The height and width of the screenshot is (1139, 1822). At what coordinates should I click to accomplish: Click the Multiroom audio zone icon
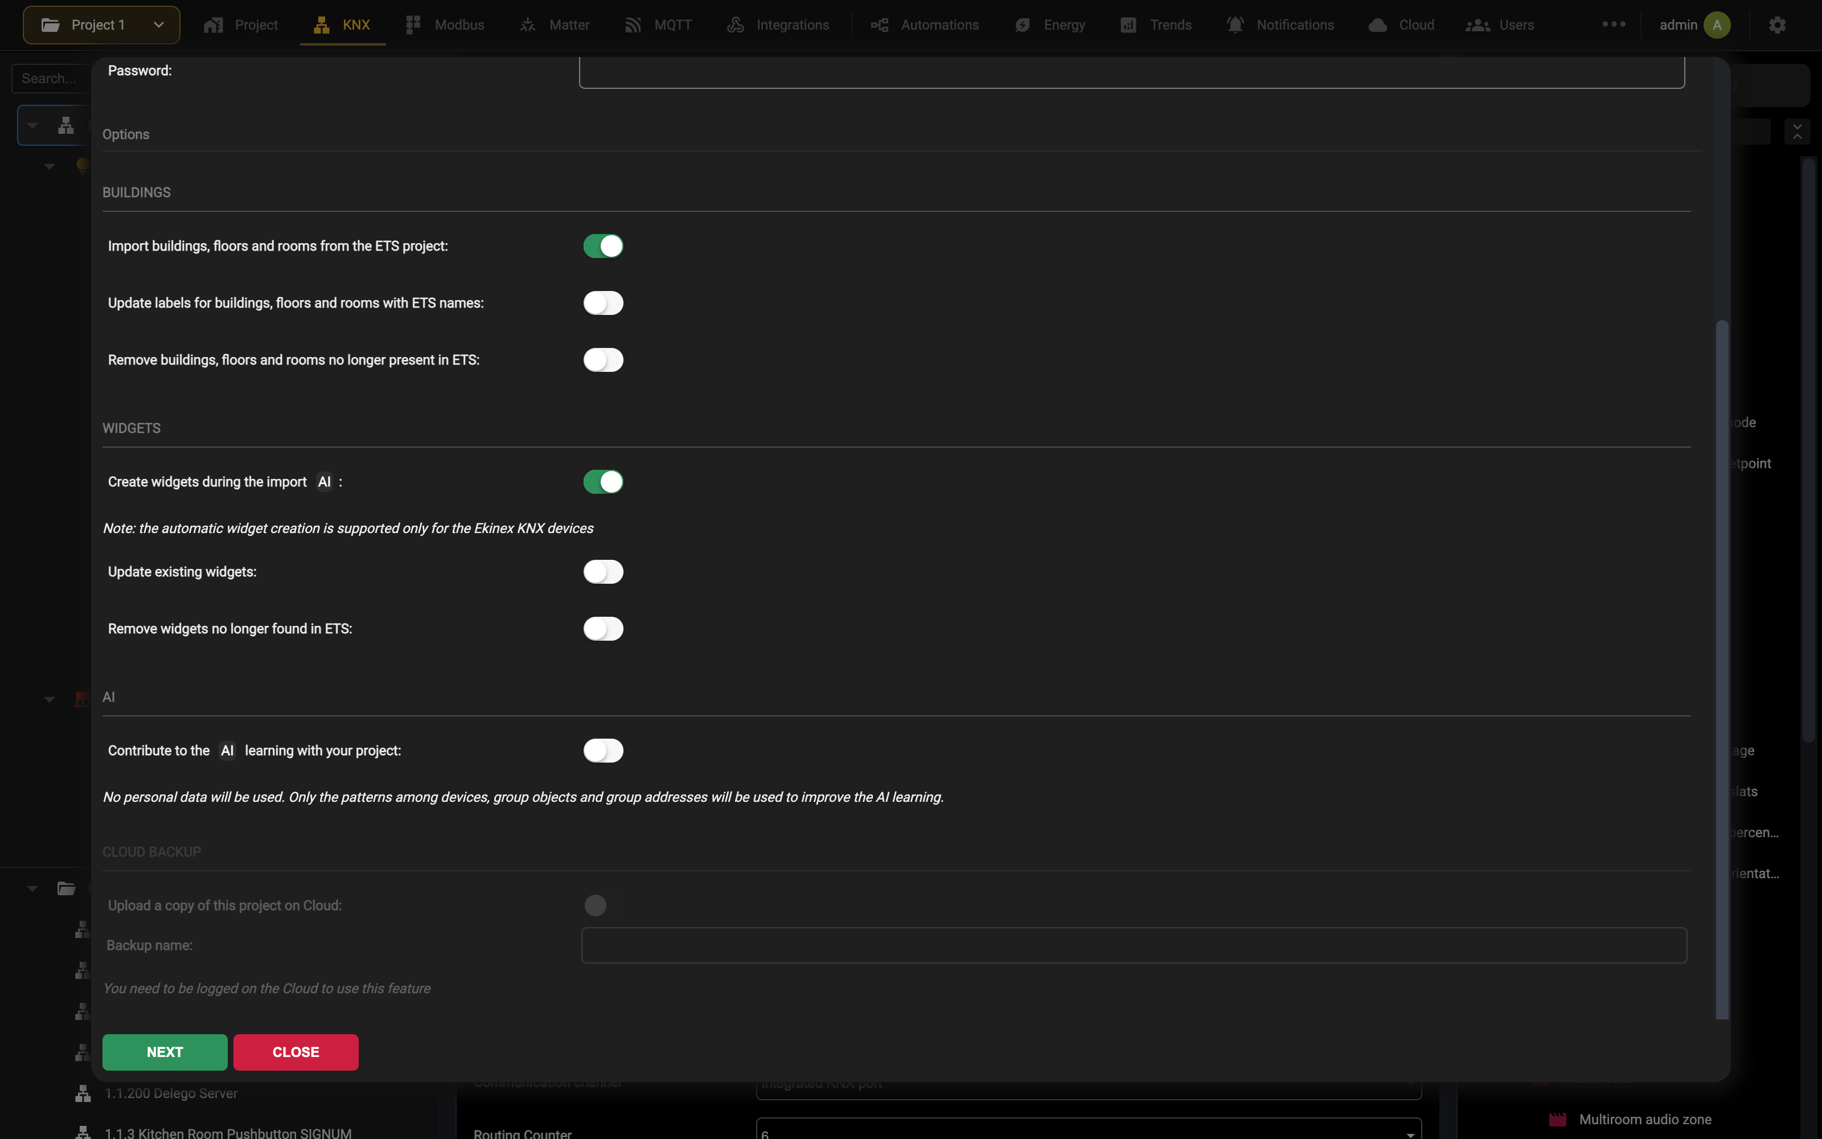pyautogui.click(x=1558, y=1120)
